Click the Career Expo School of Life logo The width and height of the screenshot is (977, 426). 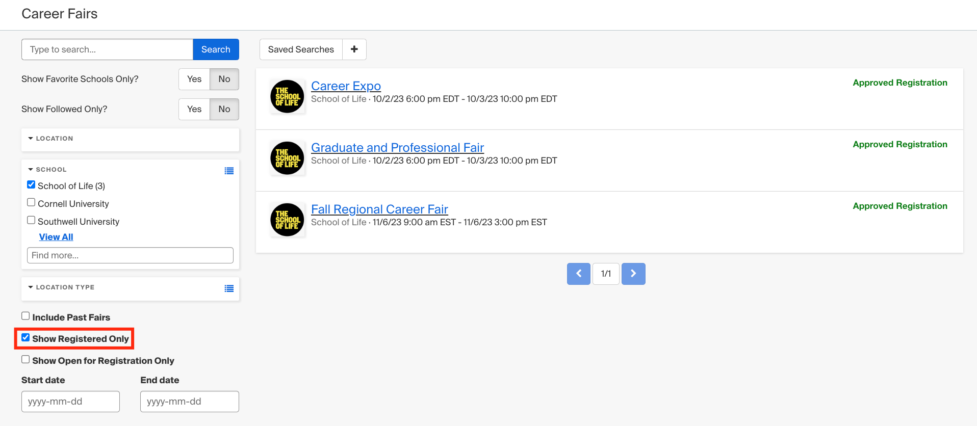tap(287, 96)
